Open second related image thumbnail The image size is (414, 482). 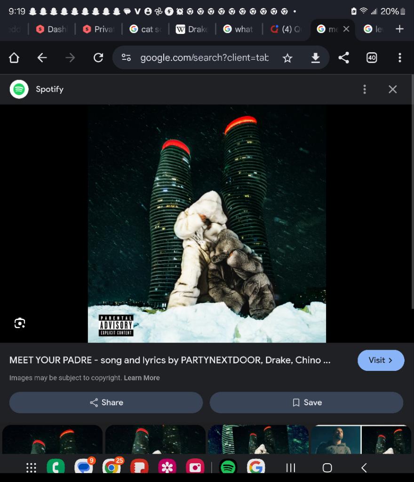pyautogui.click(x=155, y=439)
